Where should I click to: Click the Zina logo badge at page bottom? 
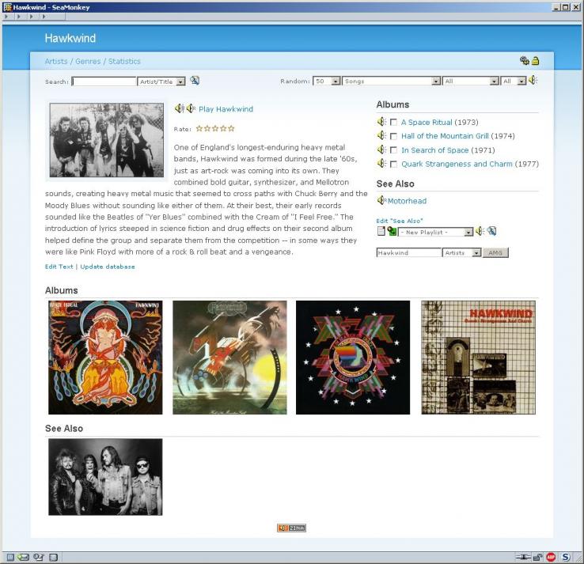[292, 528]
